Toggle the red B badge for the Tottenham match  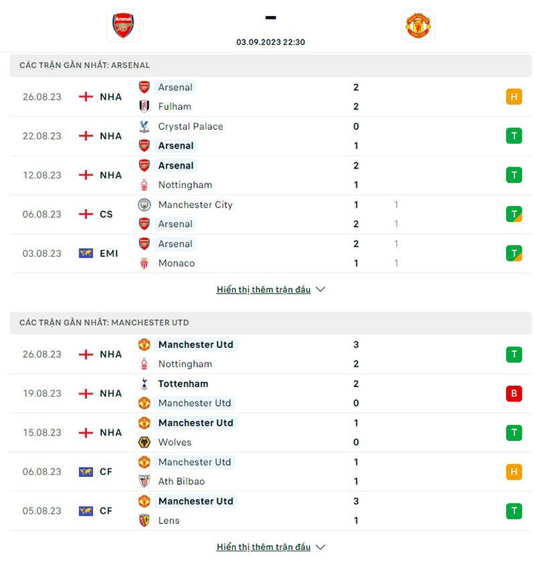(x=514, y=393)
